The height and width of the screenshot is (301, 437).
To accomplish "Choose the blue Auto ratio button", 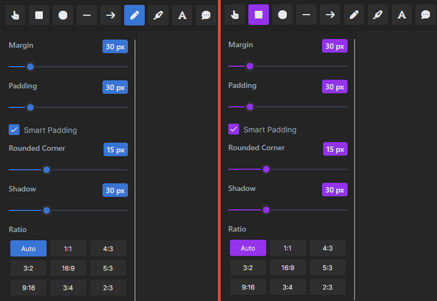I will [x=28, y=248].
